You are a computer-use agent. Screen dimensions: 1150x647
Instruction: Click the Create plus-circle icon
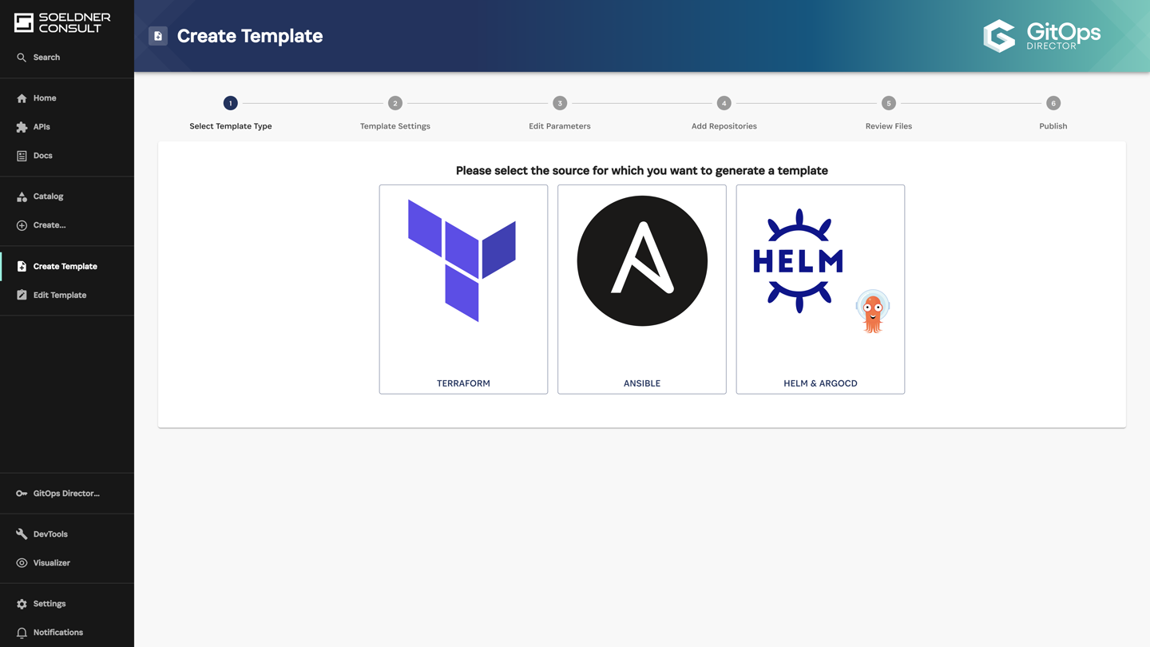pos(22,225)
